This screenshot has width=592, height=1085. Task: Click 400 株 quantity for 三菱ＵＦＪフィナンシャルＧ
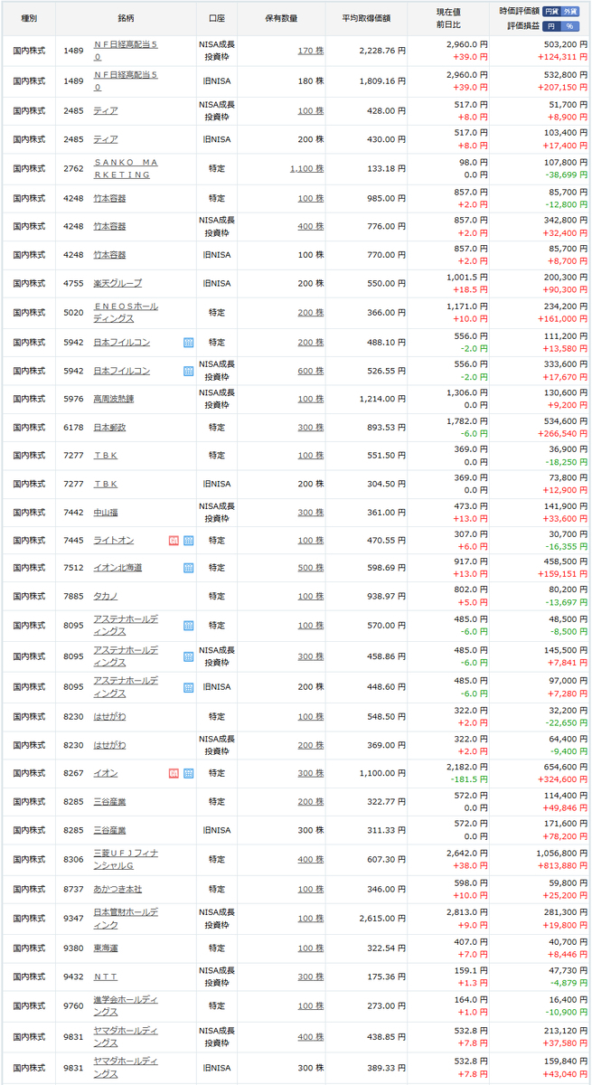click(310, 859)
